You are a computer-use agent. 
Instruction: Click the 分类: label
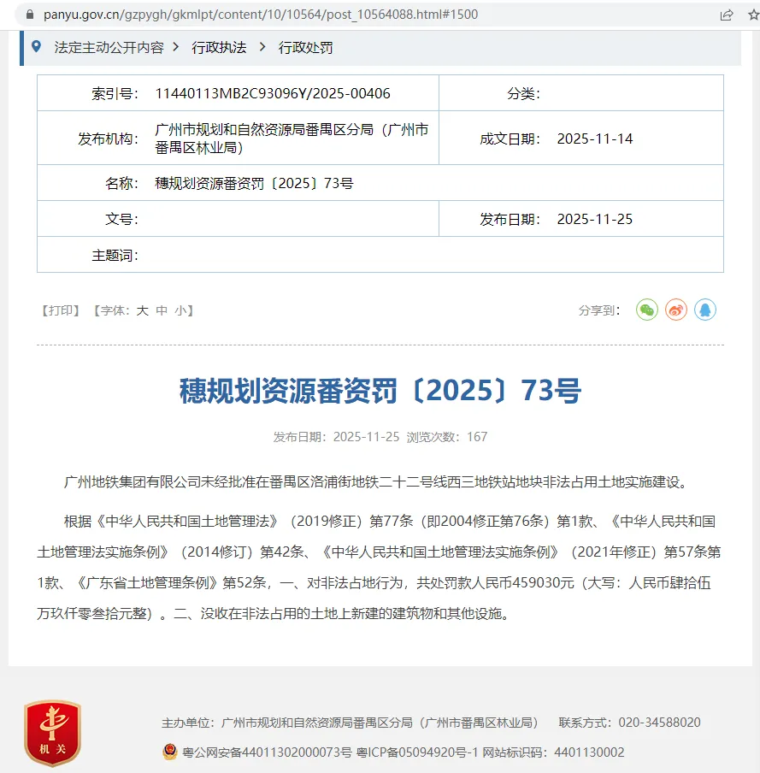[524, 93]
